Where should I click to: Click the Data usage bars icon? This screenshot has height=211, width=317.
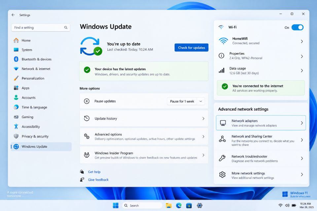[221, 71]
